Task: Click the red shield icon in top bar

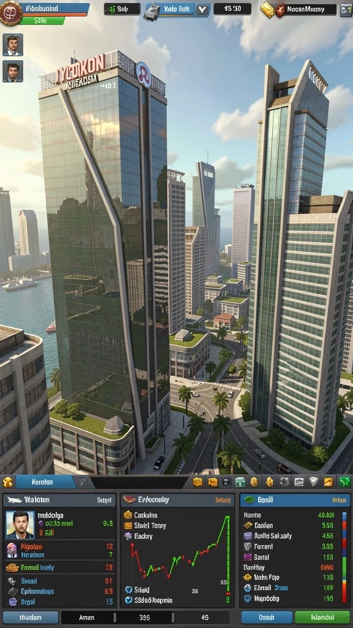Action: (281, 10)
